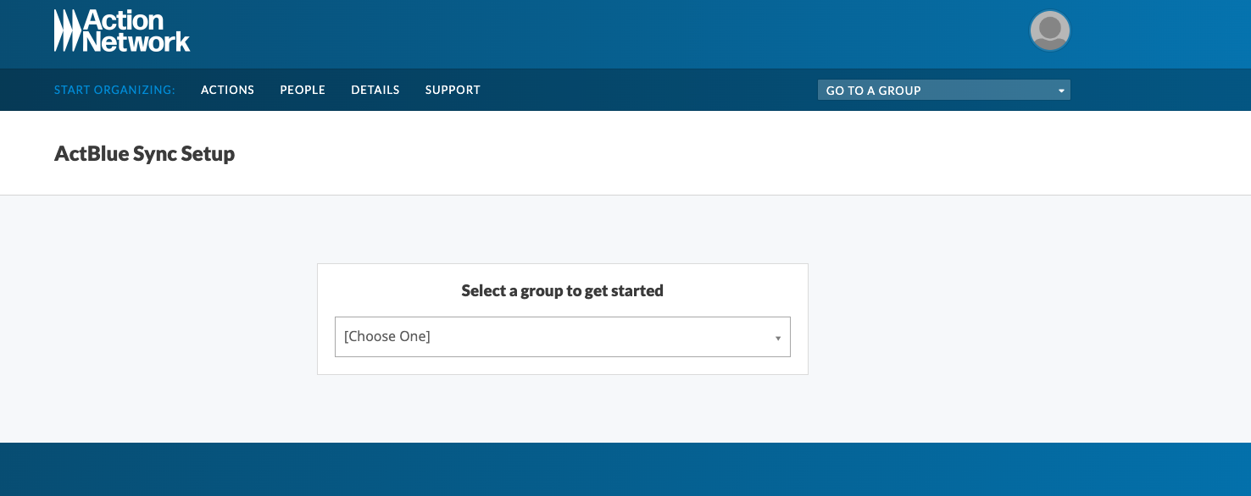Open the Actions menu

[227, 90]
